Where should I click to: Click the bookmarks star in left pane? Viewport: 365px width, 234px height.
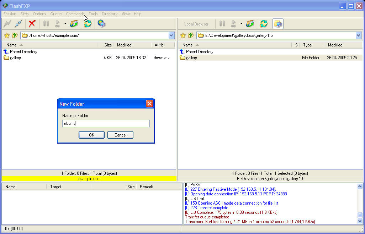(6, 35)
